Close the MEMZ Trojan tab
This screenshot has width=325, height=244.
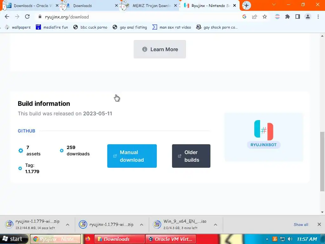(175, 6)
